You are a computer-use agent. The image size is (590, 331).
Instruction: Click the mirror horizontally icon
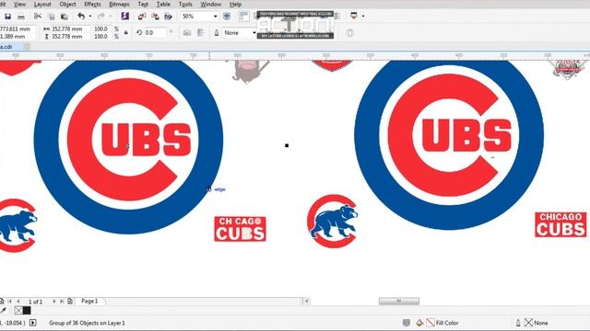click(x=187, y=33)
